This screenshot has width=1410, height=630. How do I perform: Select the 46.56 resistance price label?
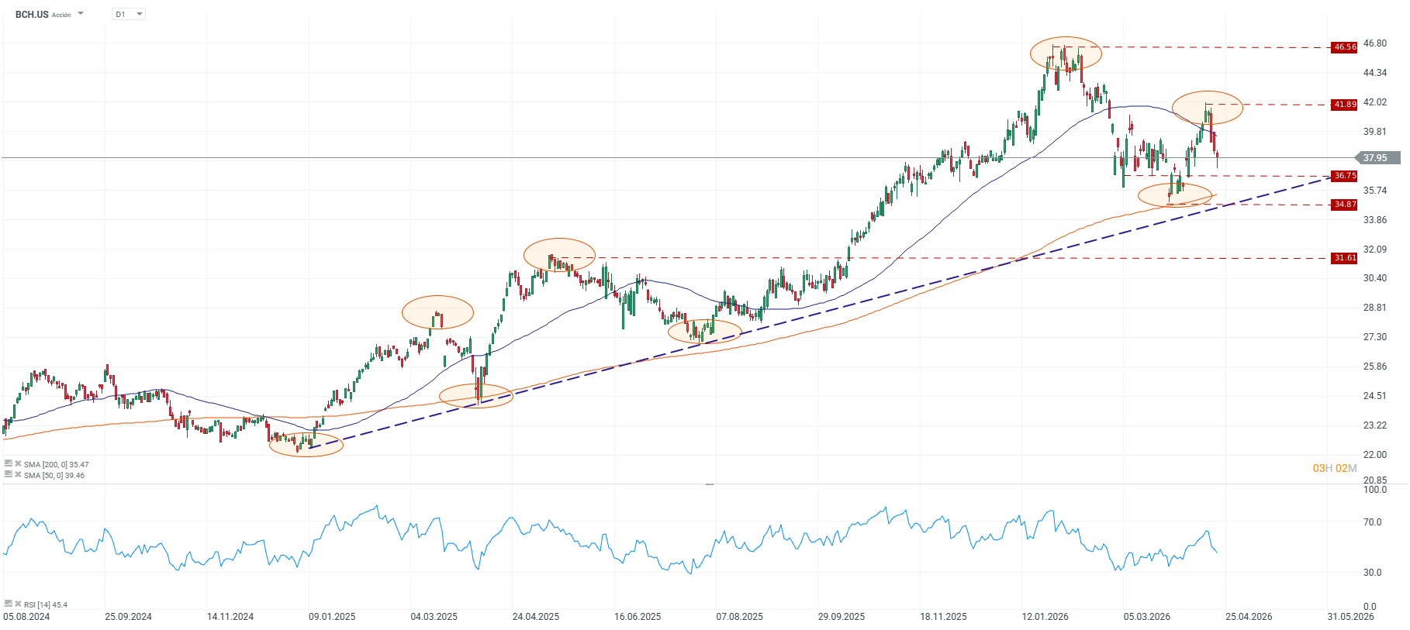tap(1344, 47)
